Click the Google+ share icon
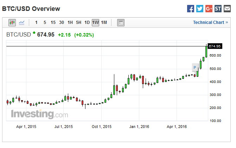 209,9
